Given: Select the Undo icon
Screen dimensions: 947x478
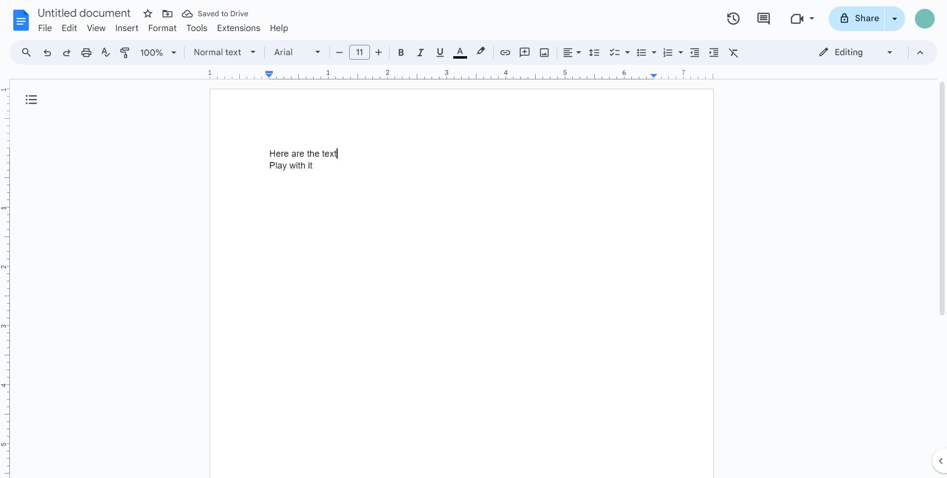Looking at the screenshot, I should [x=47, y=52].
